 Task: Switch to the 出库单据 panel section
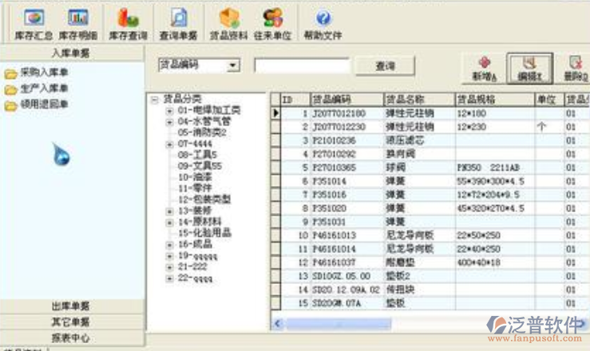70,306
